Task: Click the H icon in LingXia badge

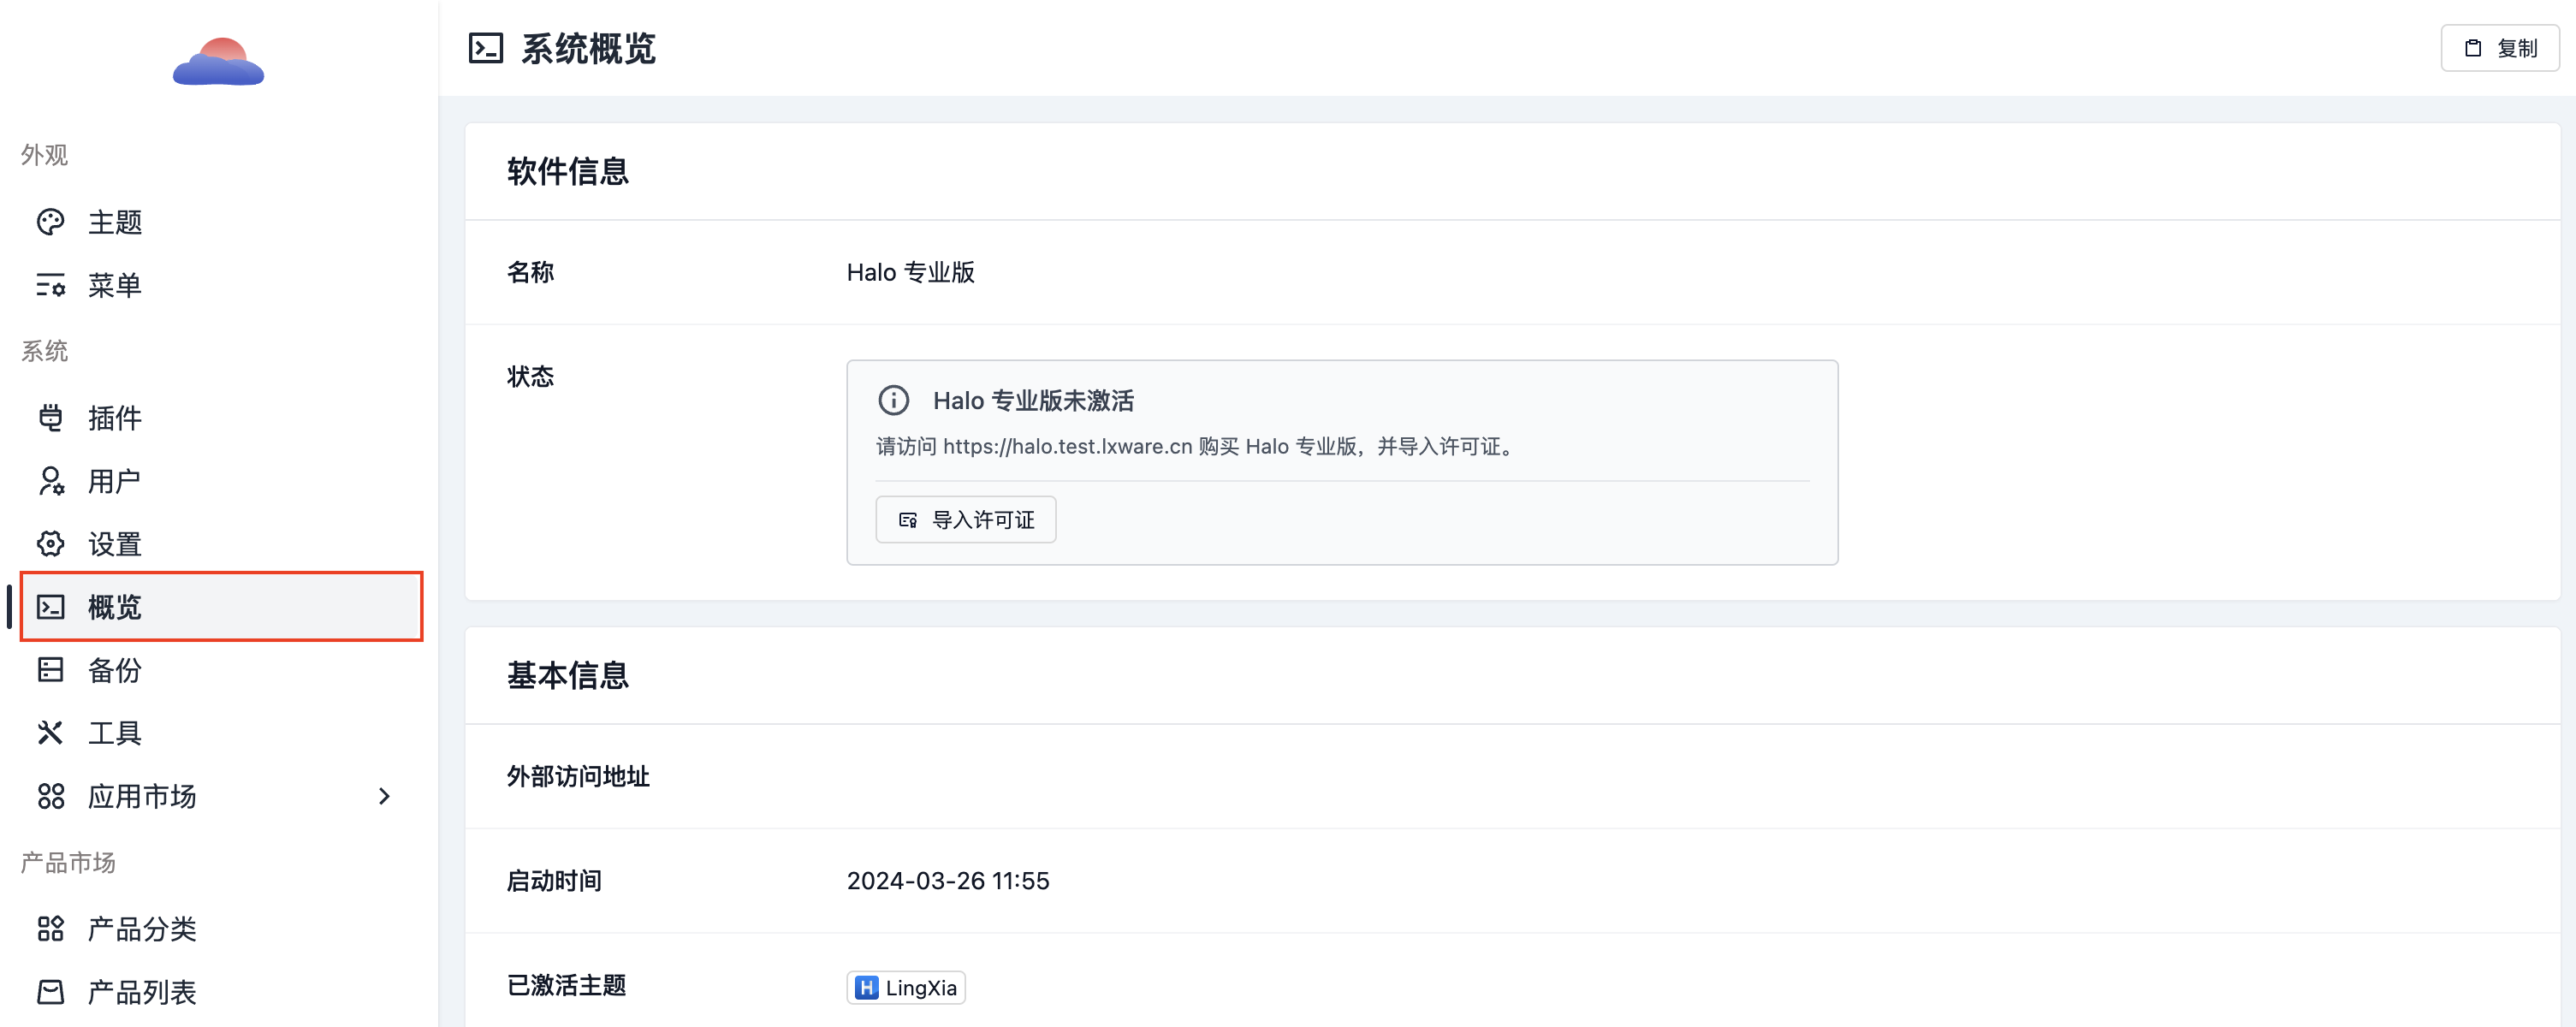Action: 867,988
